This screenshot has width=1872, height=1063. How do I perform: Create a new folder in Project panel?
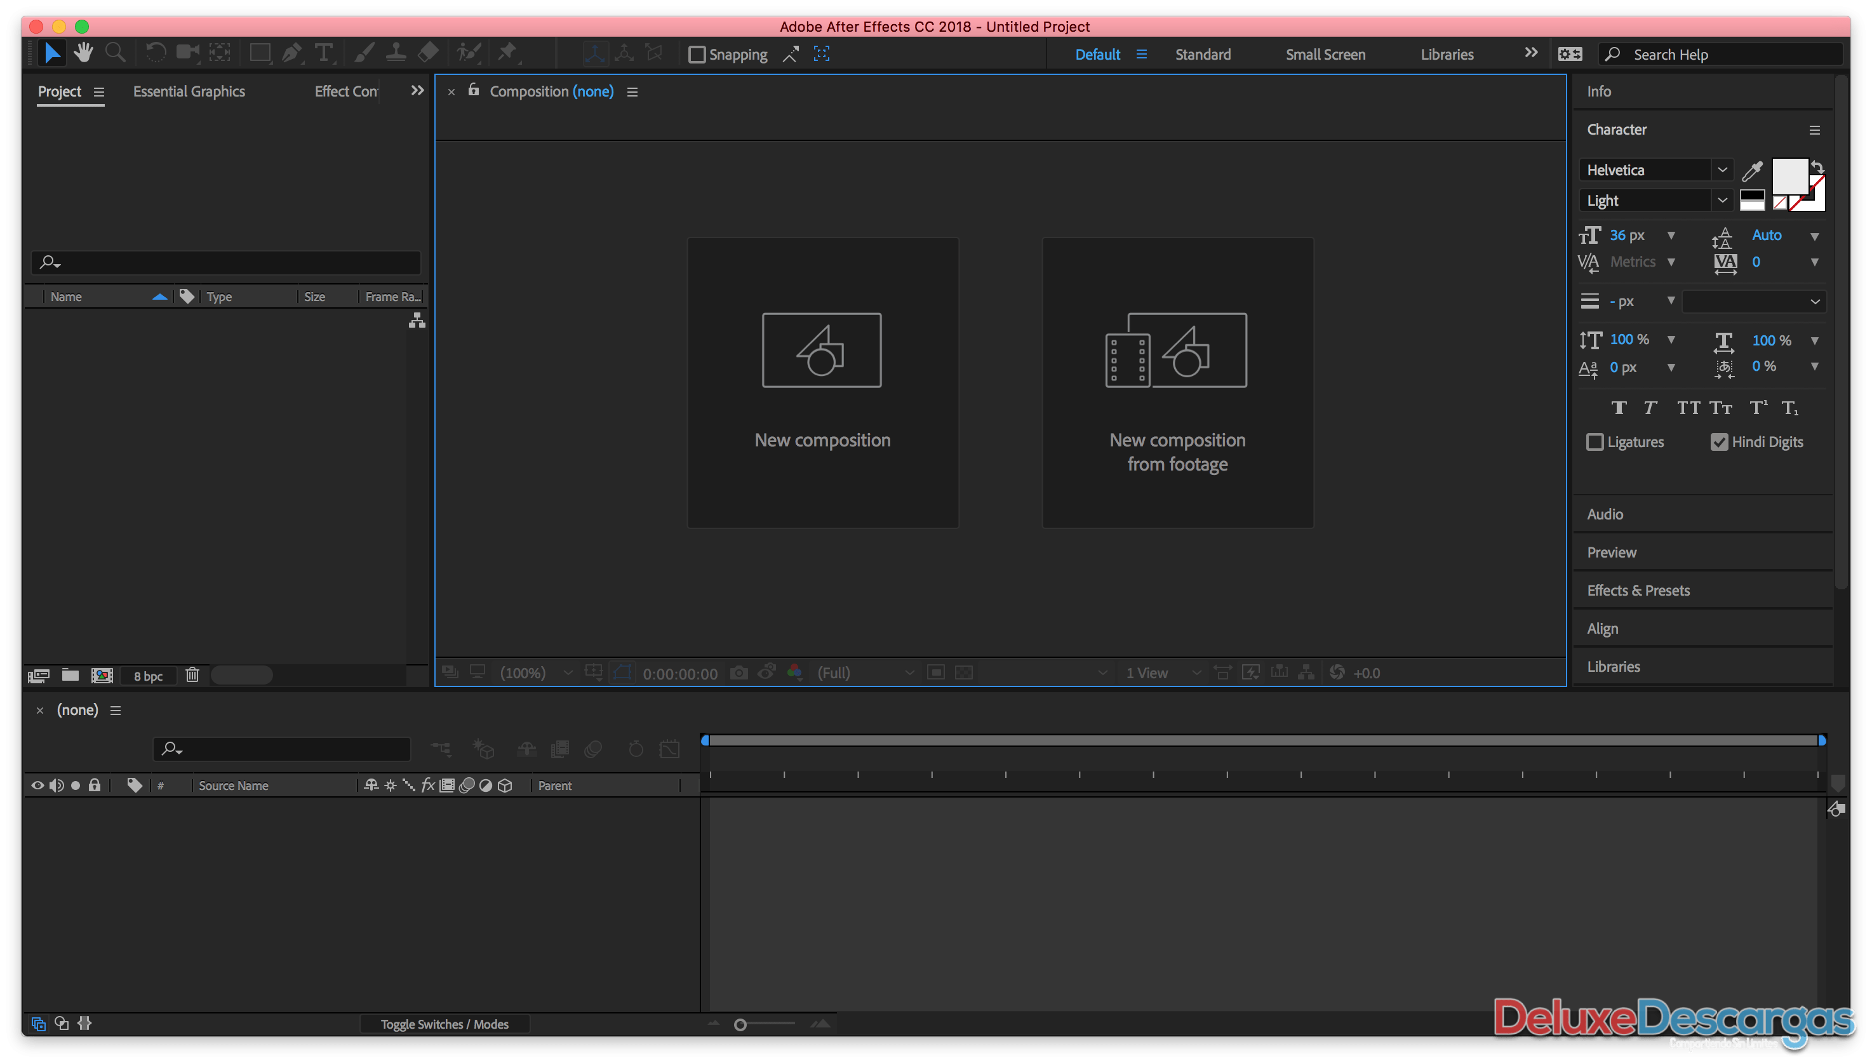click(x=70, y=675)
